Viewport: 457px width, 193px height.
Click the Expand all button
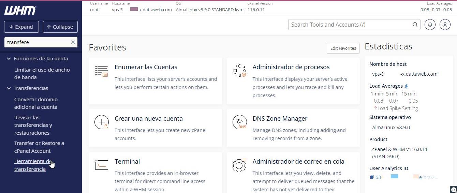point(21,27)
